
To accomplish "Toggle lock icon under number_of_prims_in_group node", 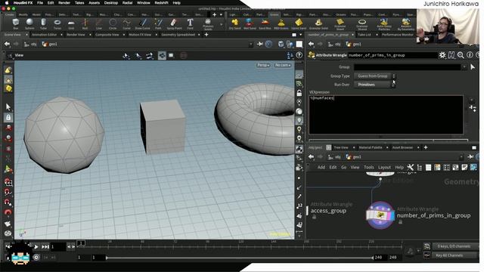I will click(x=400, y=221).
